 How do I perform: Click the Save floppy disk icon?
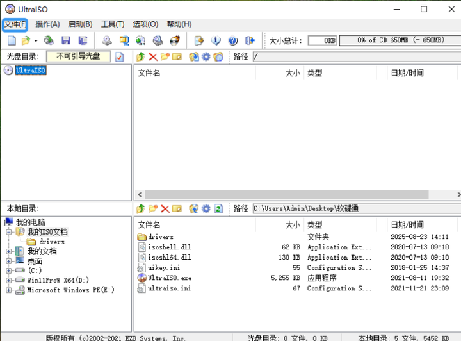66,40
